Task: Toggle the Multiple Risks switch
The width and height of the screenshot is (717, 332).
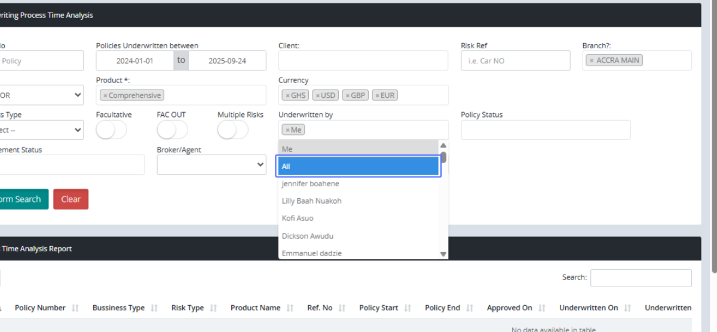Action: pos(233,130)
